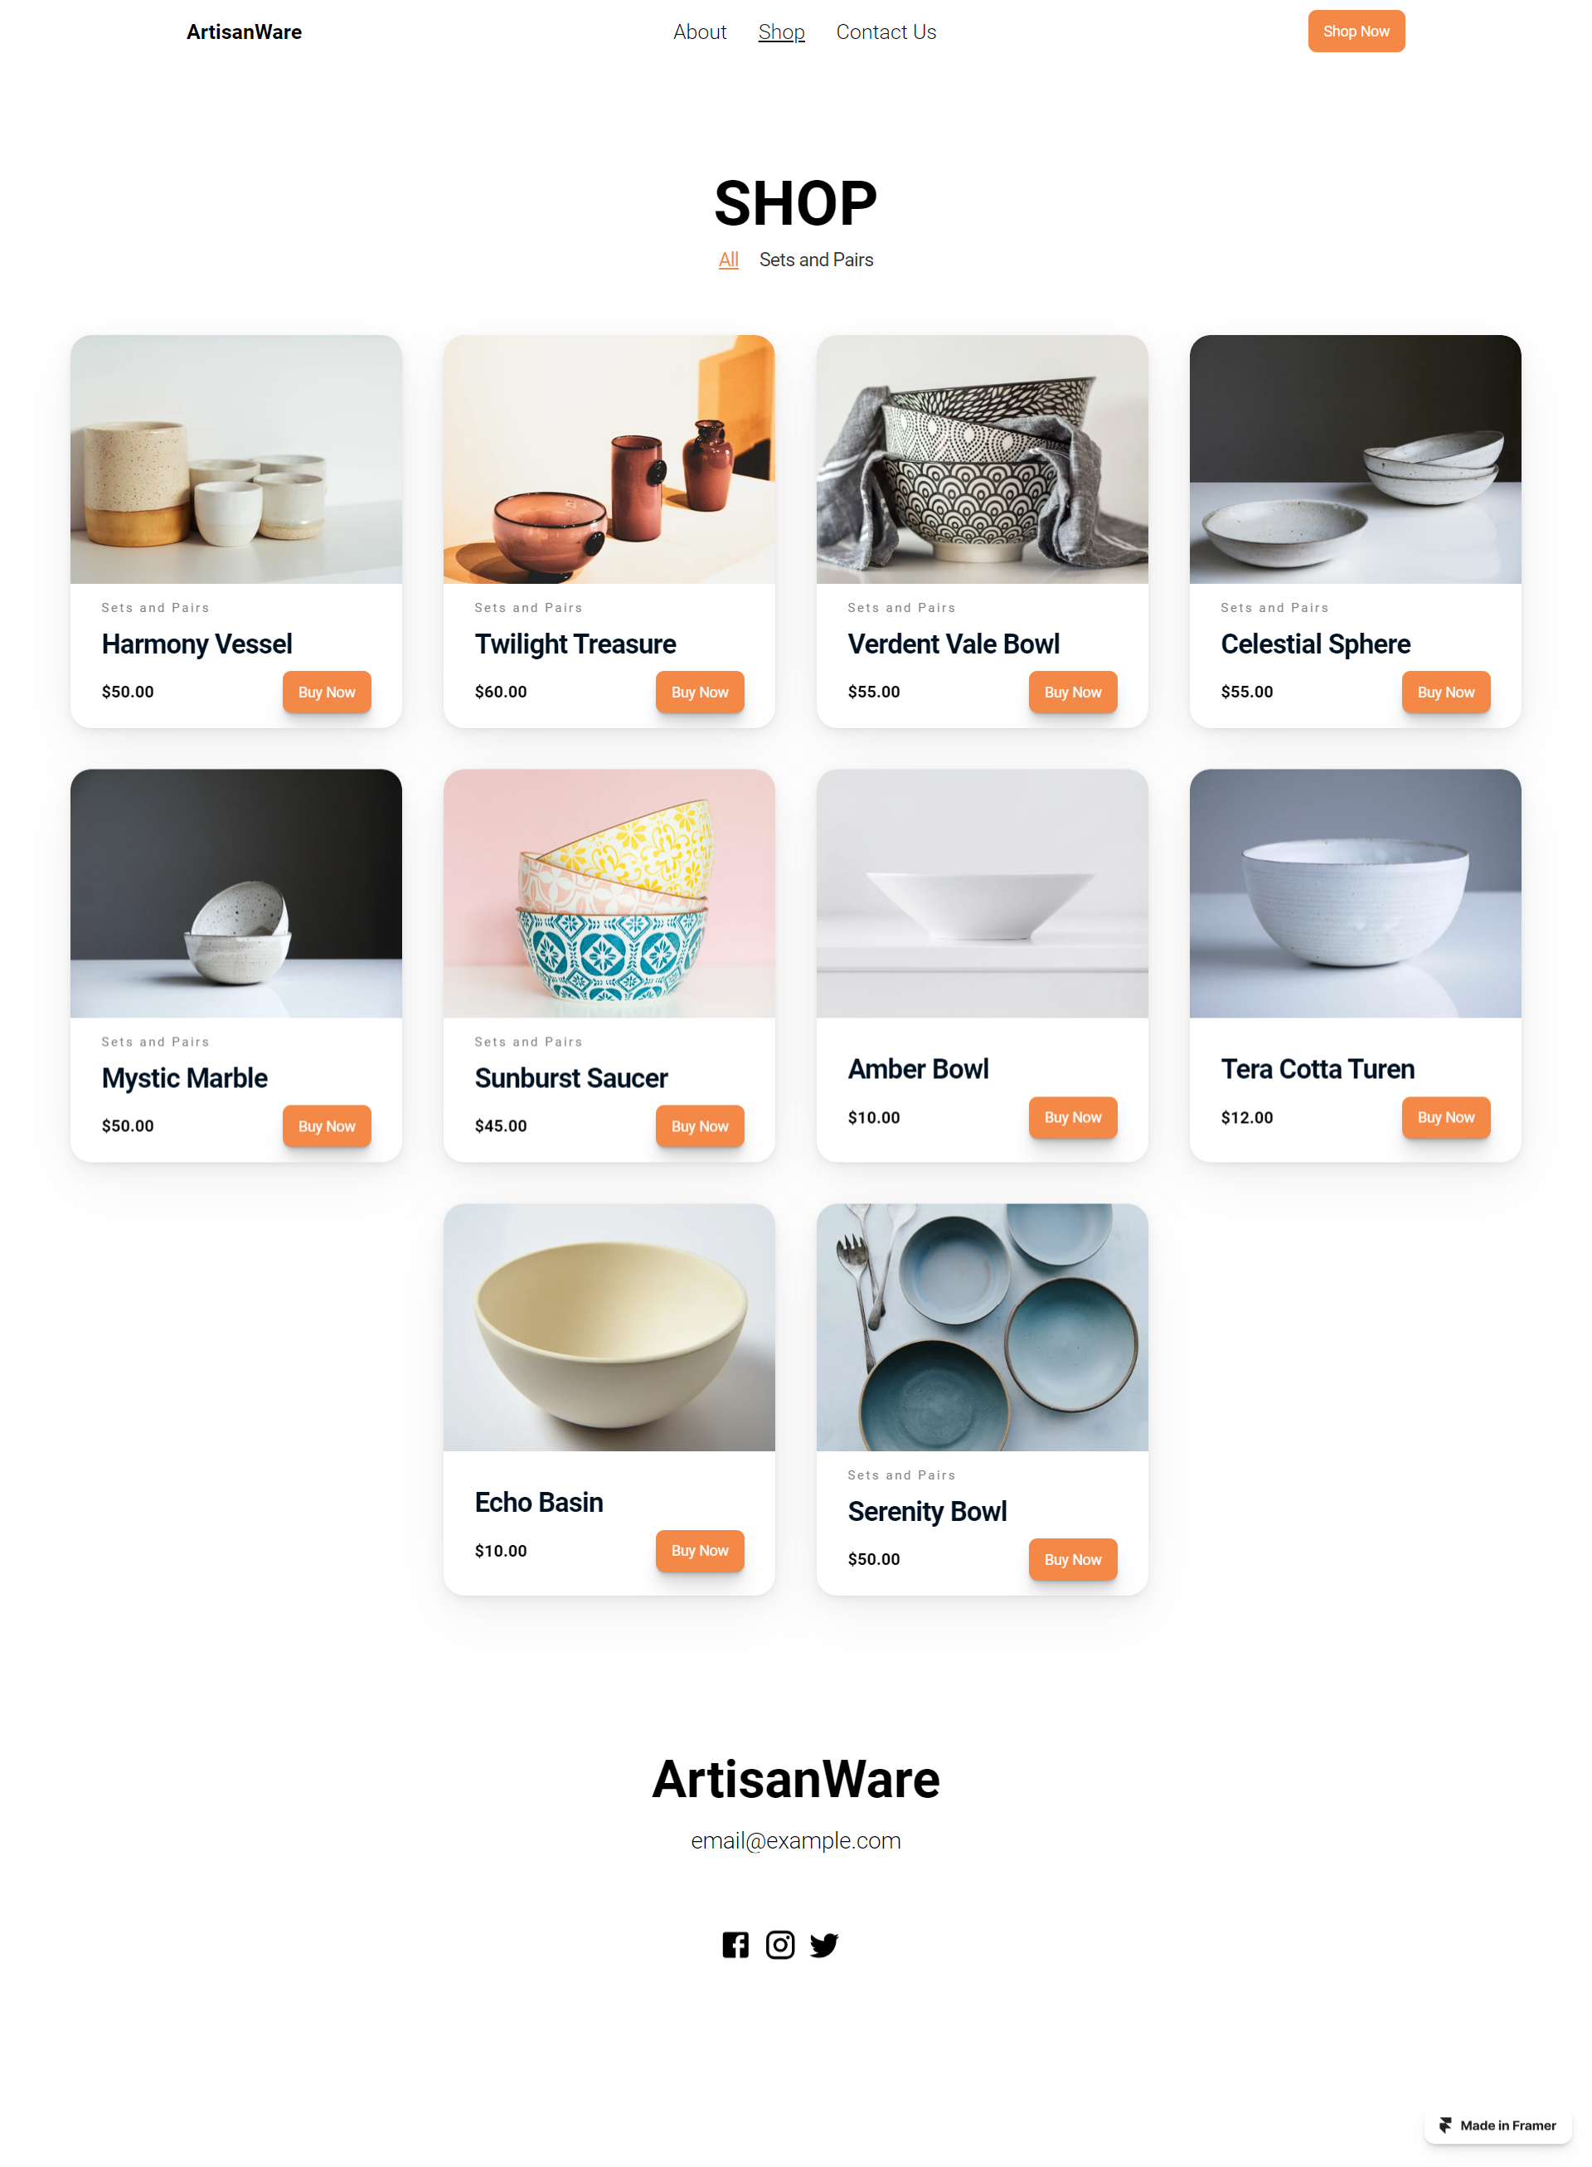Screen dimensions: 1592x2167
Task: Open the Celestial Sphere product title
Action: 1314,644
